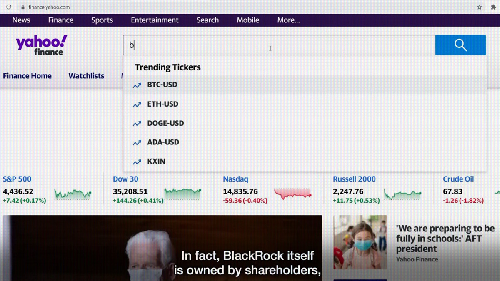Select ETH-USD from trending tickers
Viewport: 500px width, 281px height.
coord(162,104)
